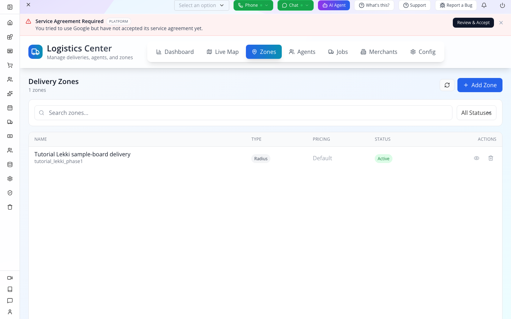Click the What's this? button
511x319 pixels.
pos(374,5)
